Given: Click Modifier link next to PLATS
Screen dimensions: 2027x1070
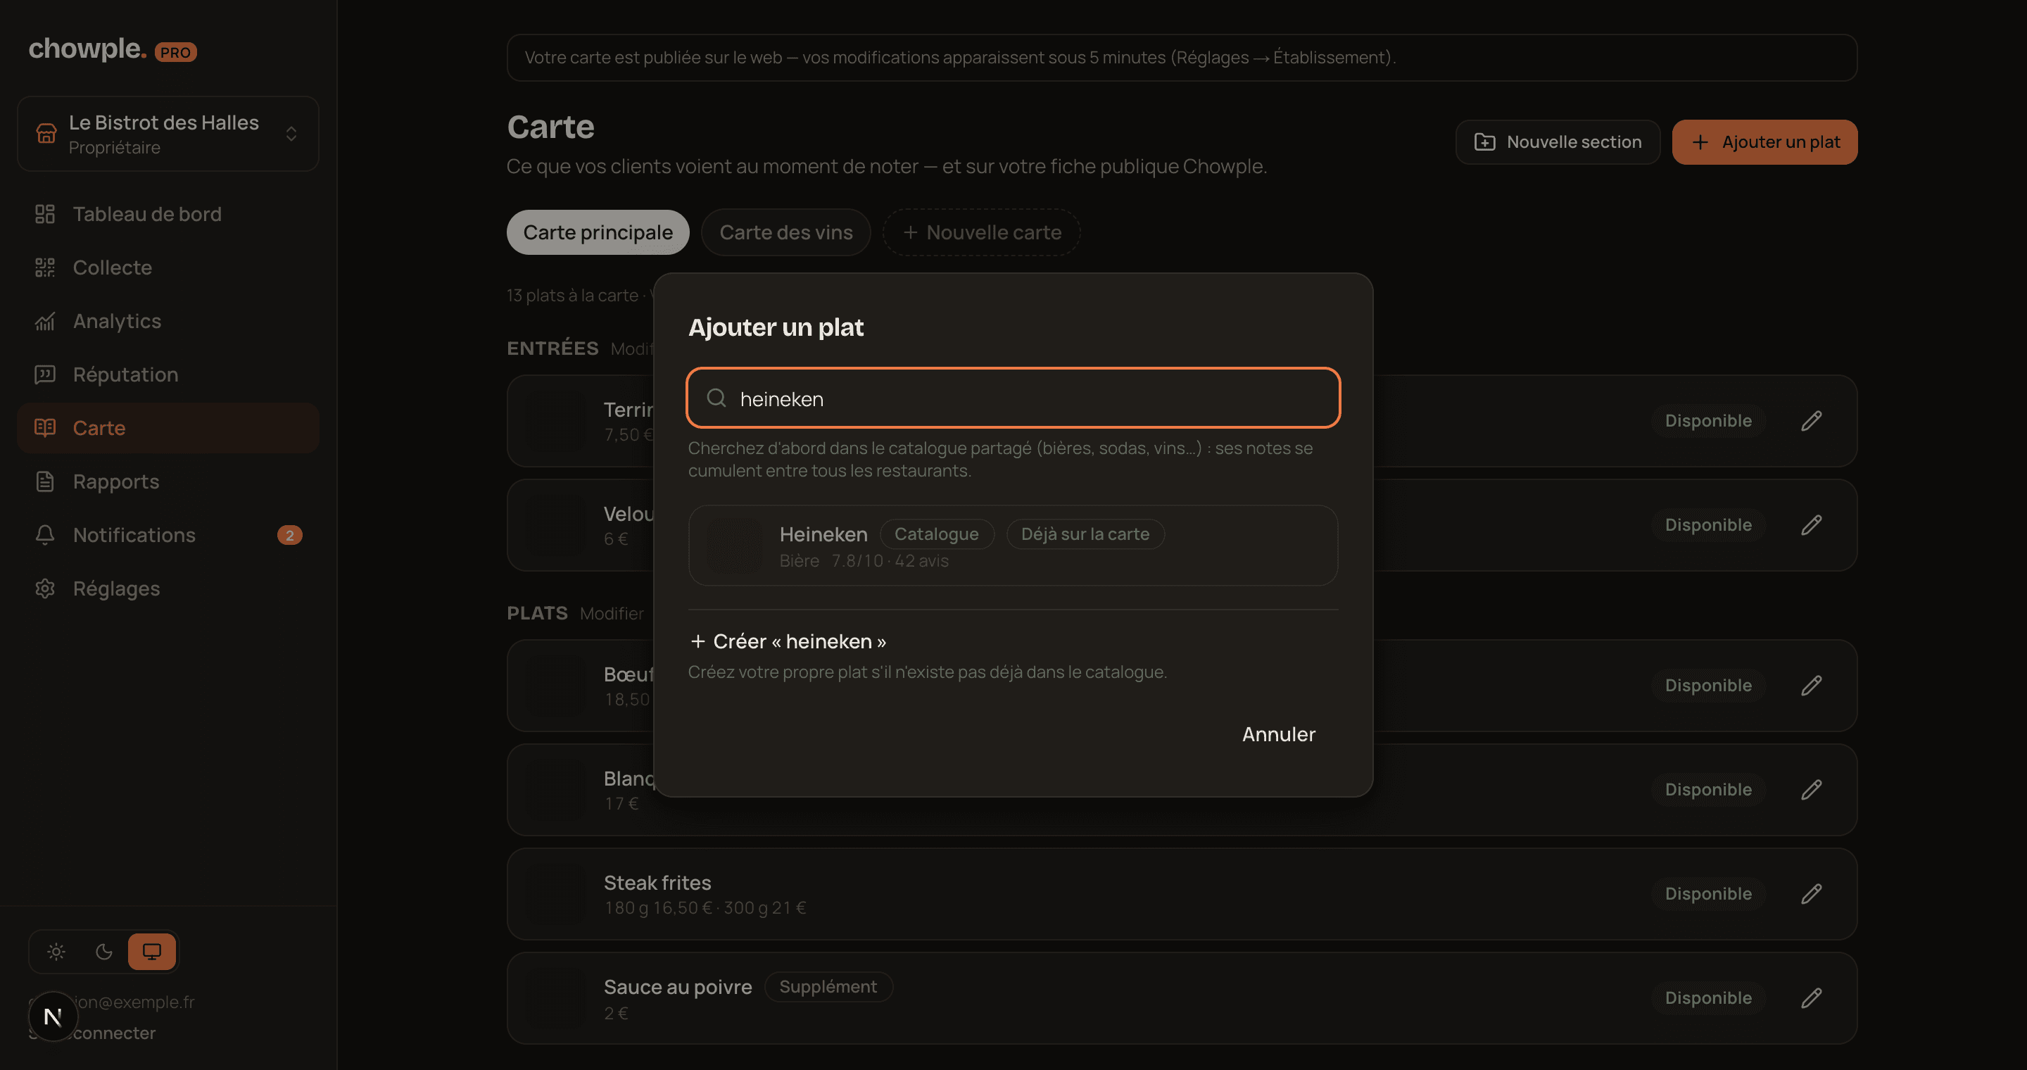Looking at the screenshot, I should pyautogui.click(x=612, y=614).
